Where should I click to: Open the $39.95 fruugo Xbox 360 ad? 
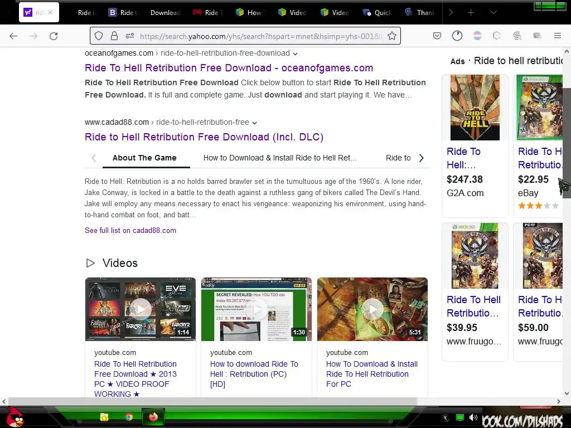click(475, 292)
